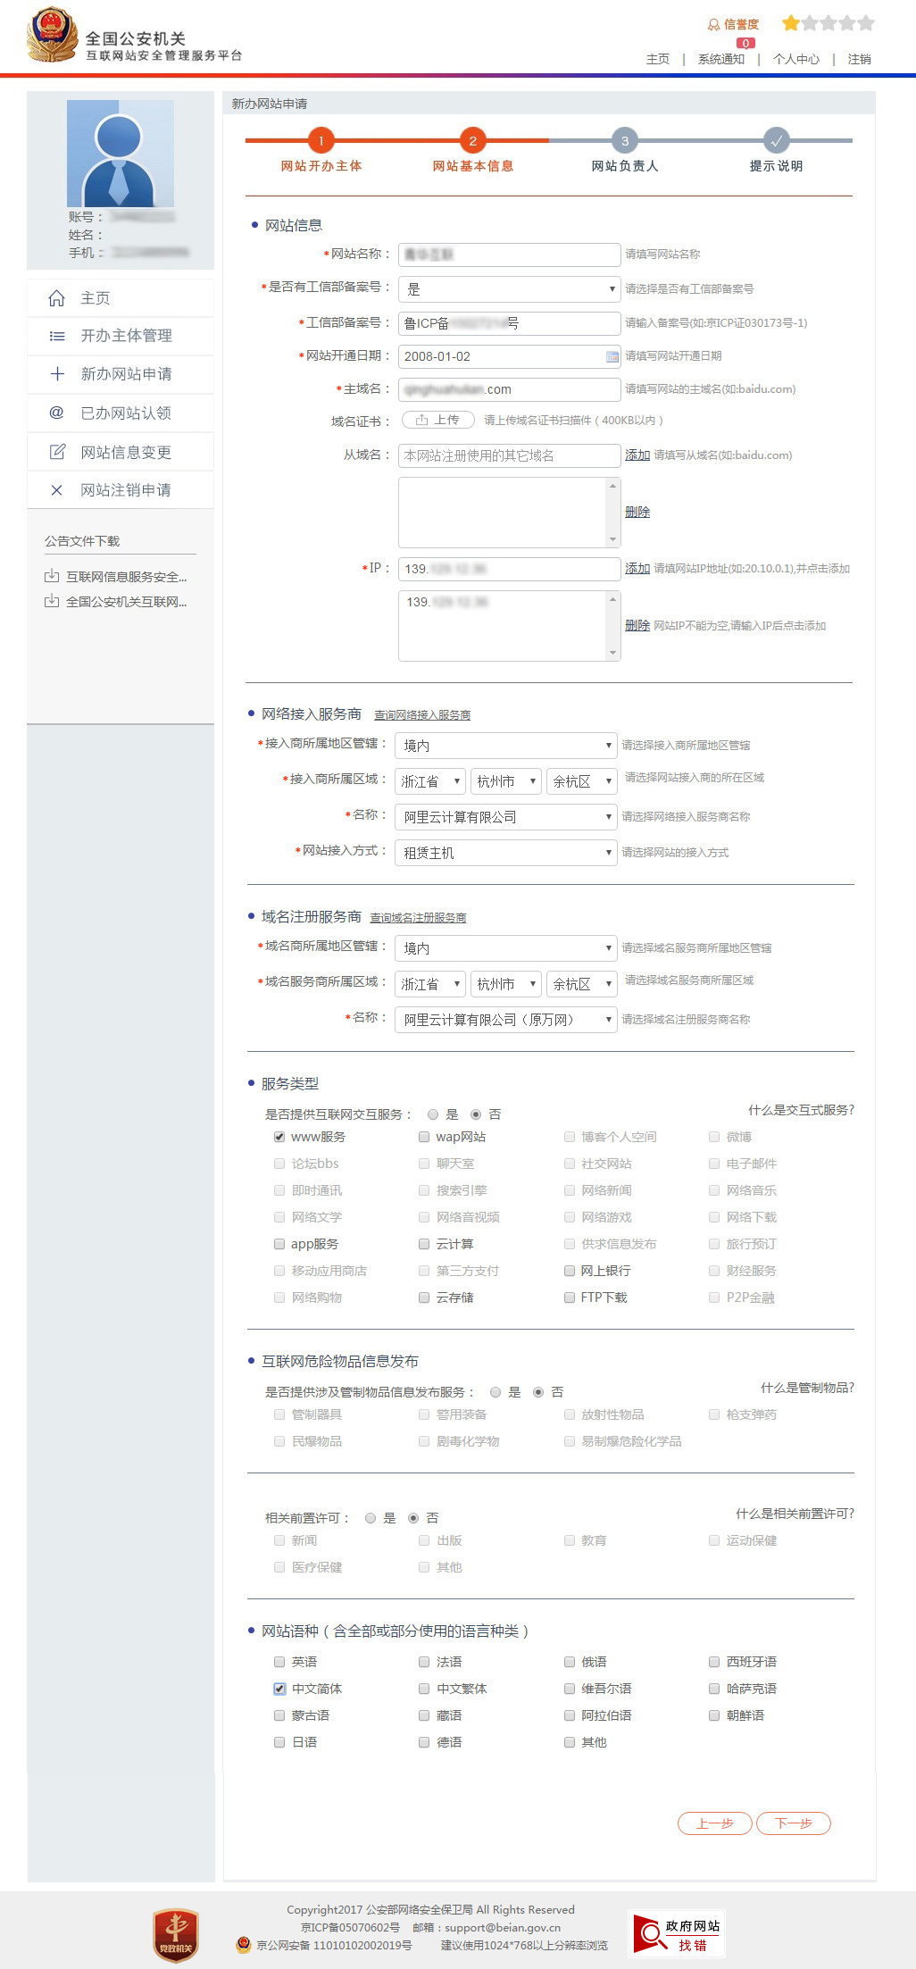Click the @ icon beside 已办网站认领
This screenshot has width=916, height=1969.
(x=56, y=413)
